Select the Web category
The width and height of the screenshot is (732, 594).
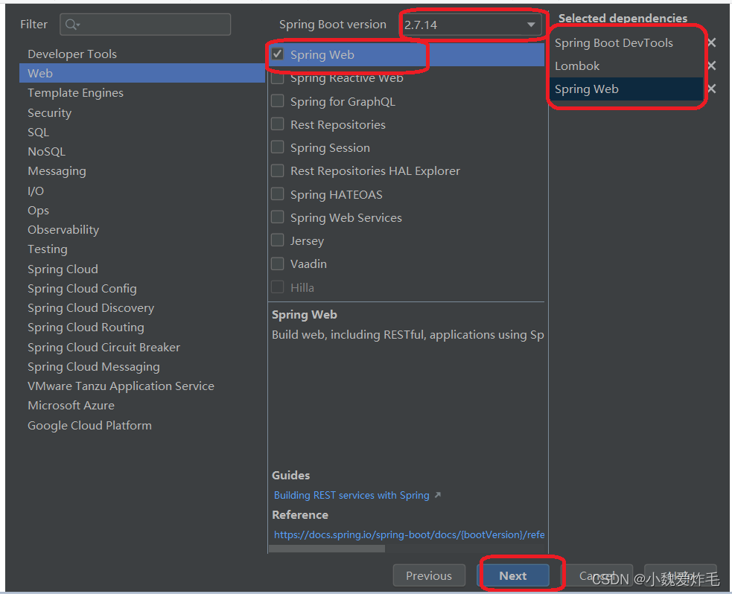coord(142,73)
